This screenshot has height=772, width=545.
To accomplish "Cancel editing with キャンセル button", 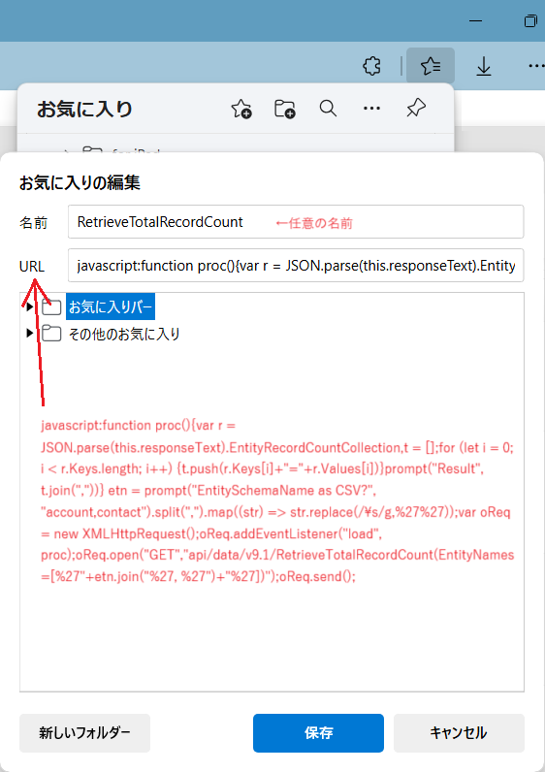I will (x=459, y=733).
